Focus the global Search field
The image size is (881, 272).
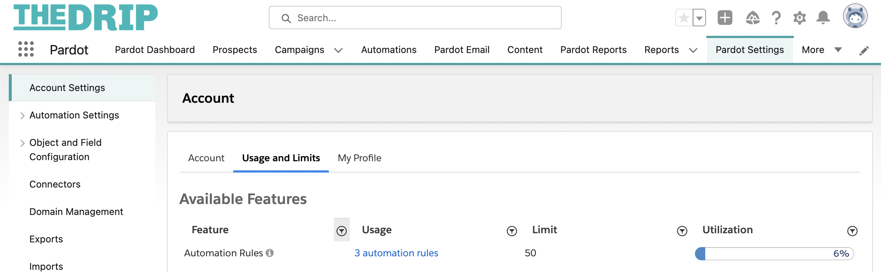click(x=415, y=18)
